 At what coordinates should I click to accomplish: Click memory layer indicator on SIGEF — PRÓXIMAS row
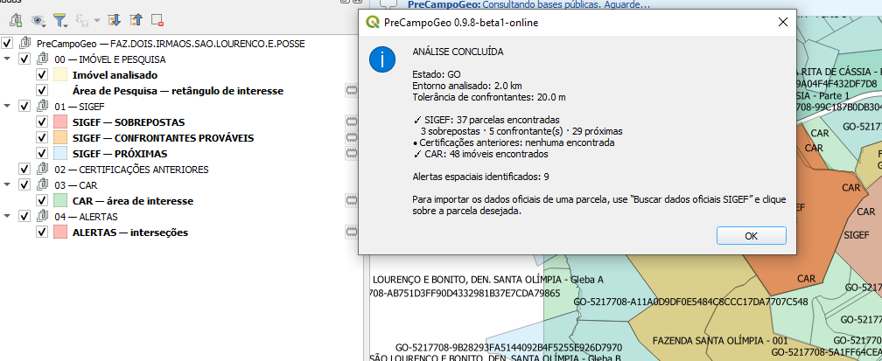[352, 154]
